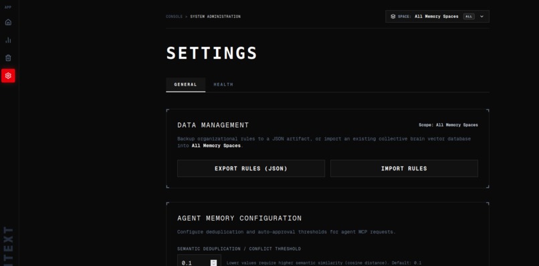Click the ALL badge in space selector

(x=469, y=16)
